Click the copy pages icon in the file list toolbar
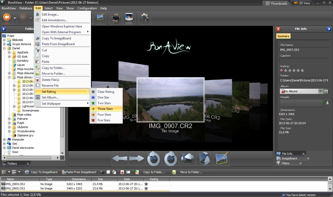The height and width of the screenshot is (197, 333). click(108, 172)
